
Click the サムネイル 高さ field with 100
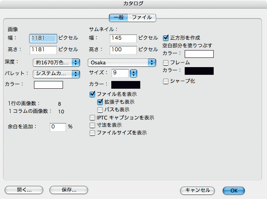click(123, 50)
